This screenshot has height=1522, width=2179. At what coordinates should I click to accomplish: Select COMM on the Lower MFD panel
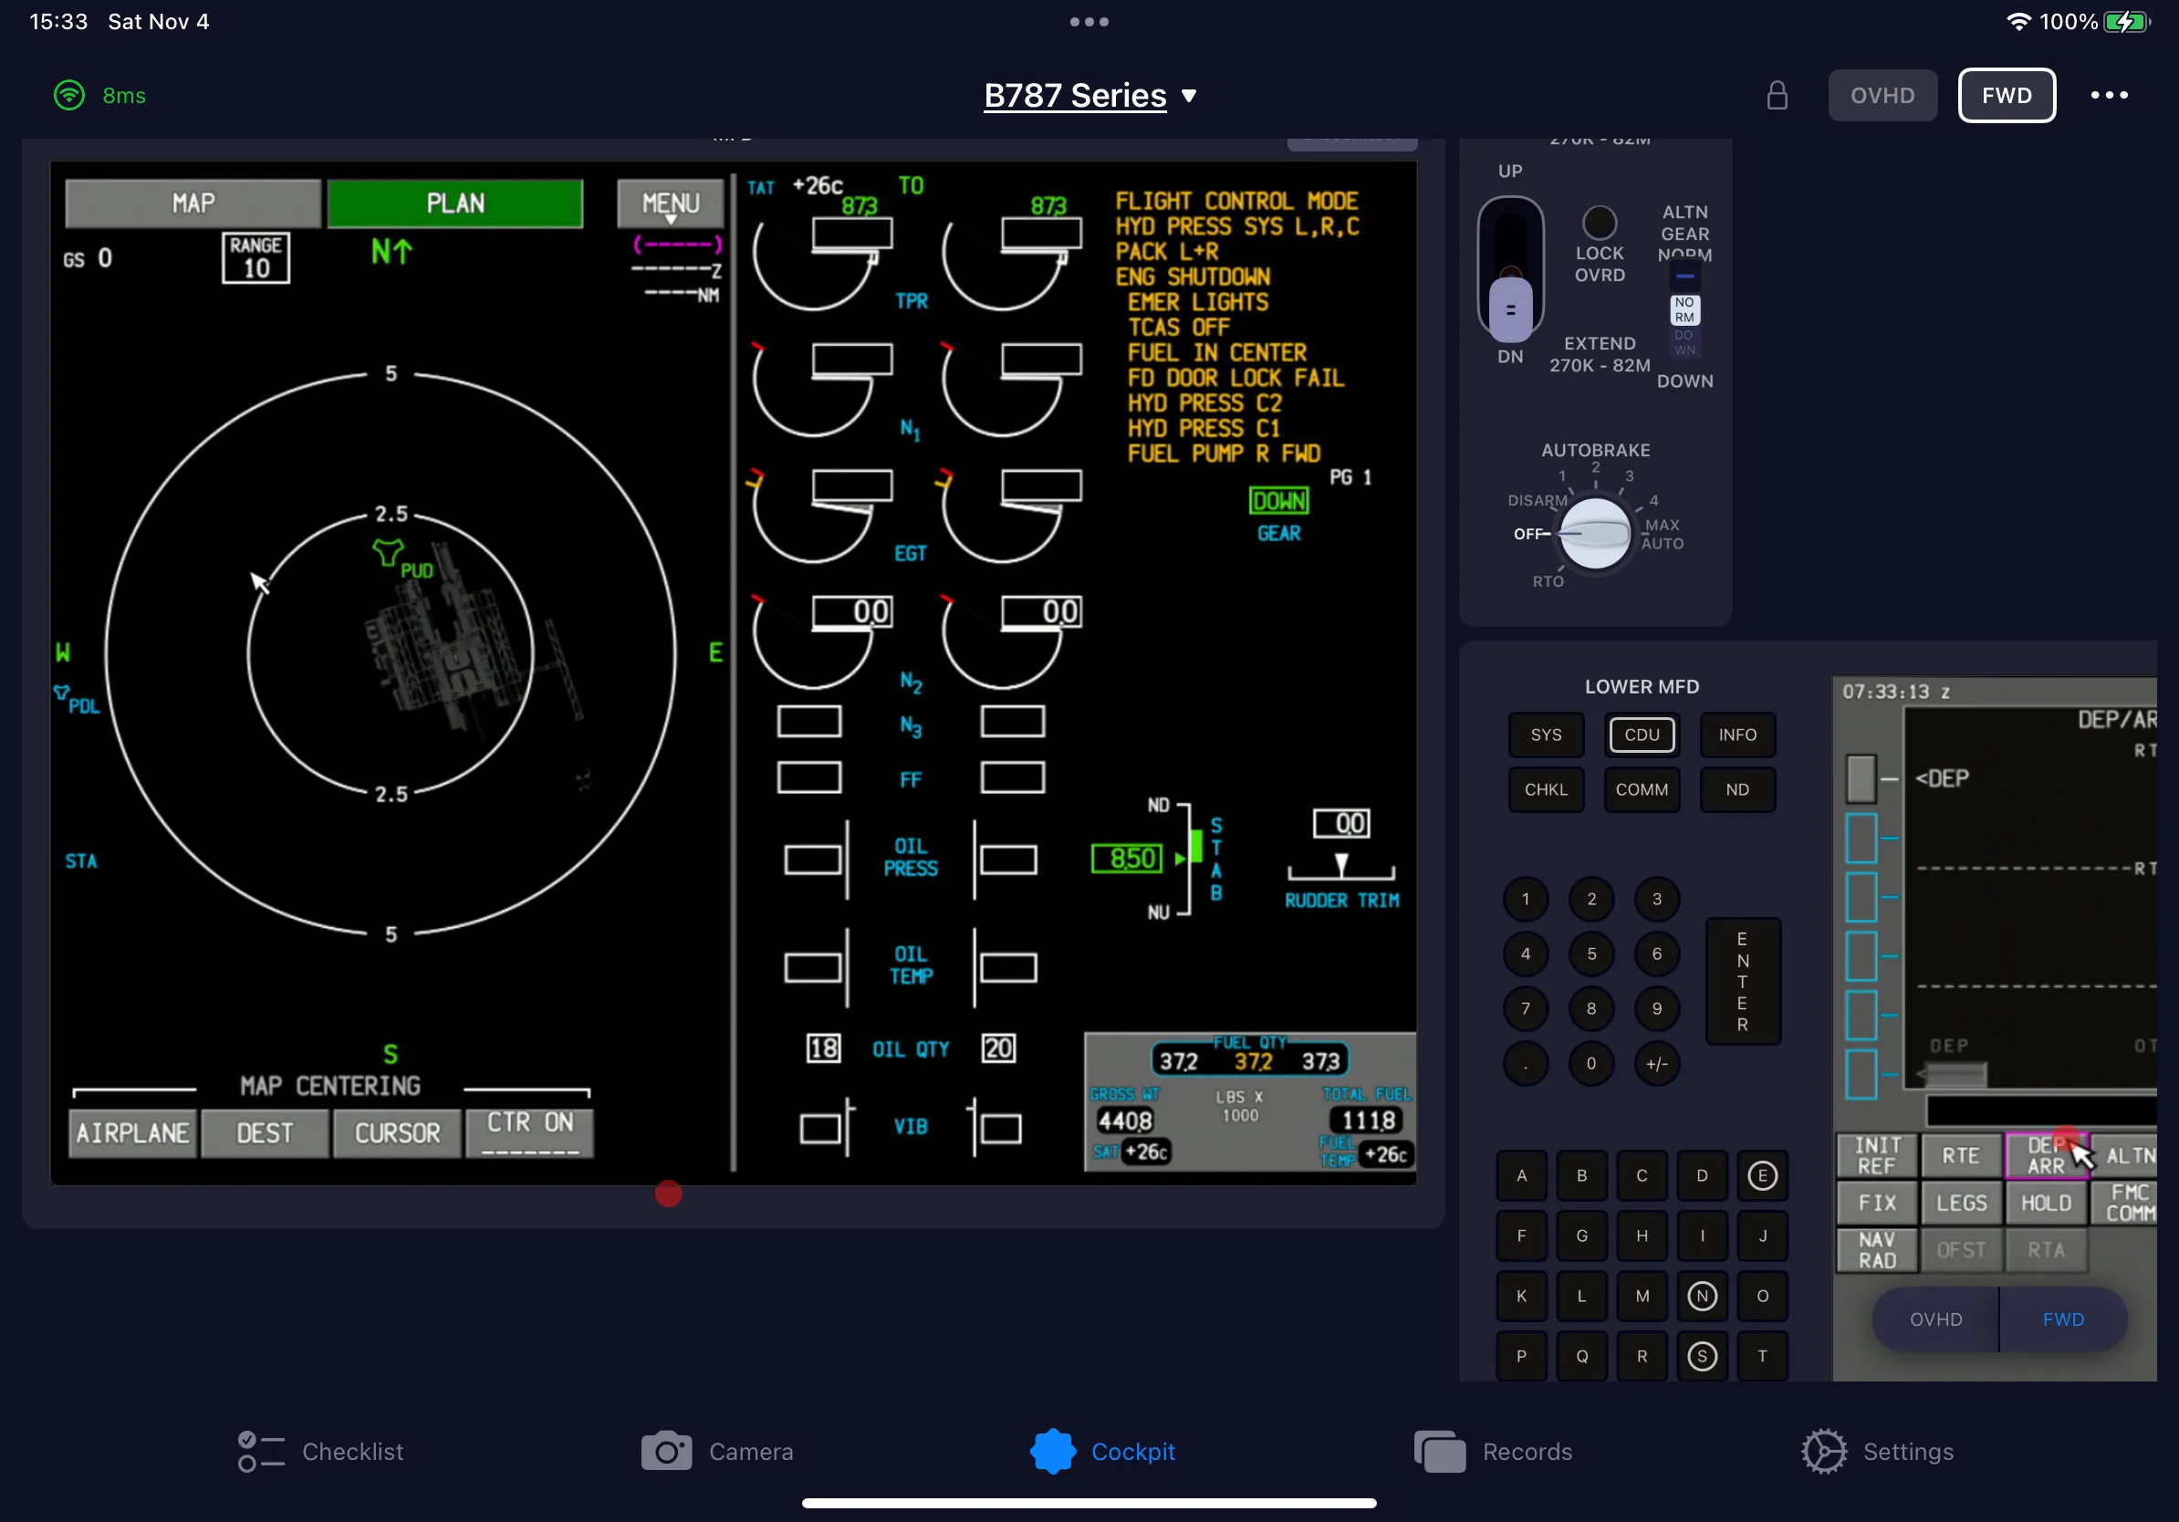coord(1642,789)
